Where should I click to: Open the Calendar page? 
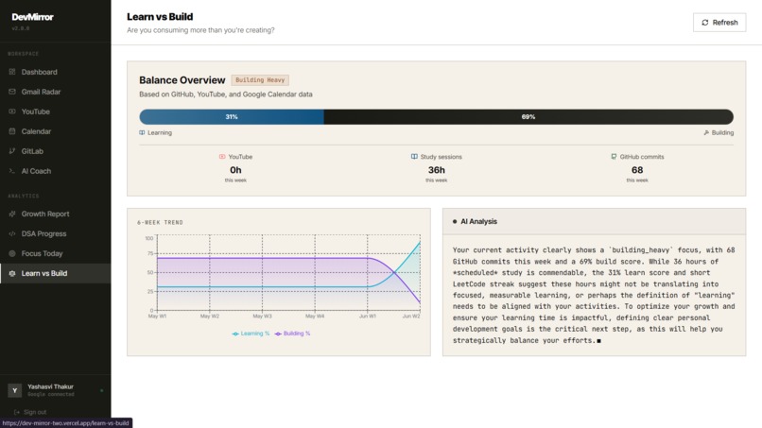point(56,131)
